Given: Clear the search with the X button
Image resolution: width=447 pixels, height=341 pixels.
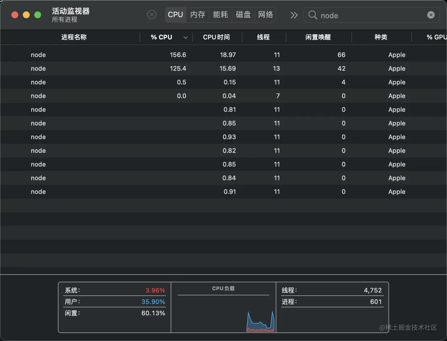Looking at the screenshot, I should click(431, 15).
